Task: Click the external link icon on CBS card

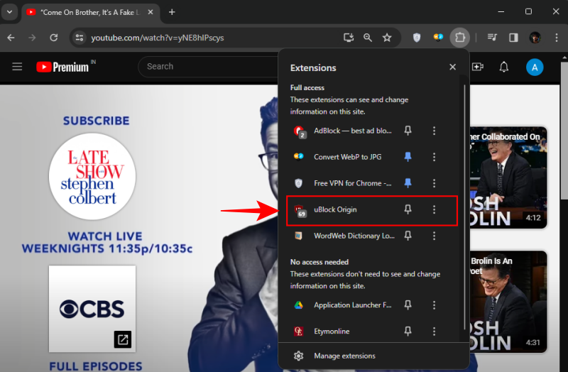Action: [123, 339]
